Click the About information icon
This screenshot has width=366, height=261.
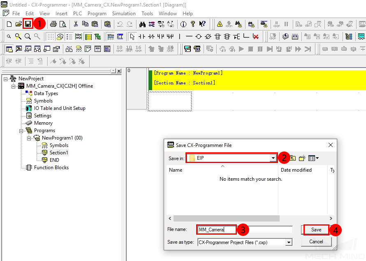[x=183, y=24]
